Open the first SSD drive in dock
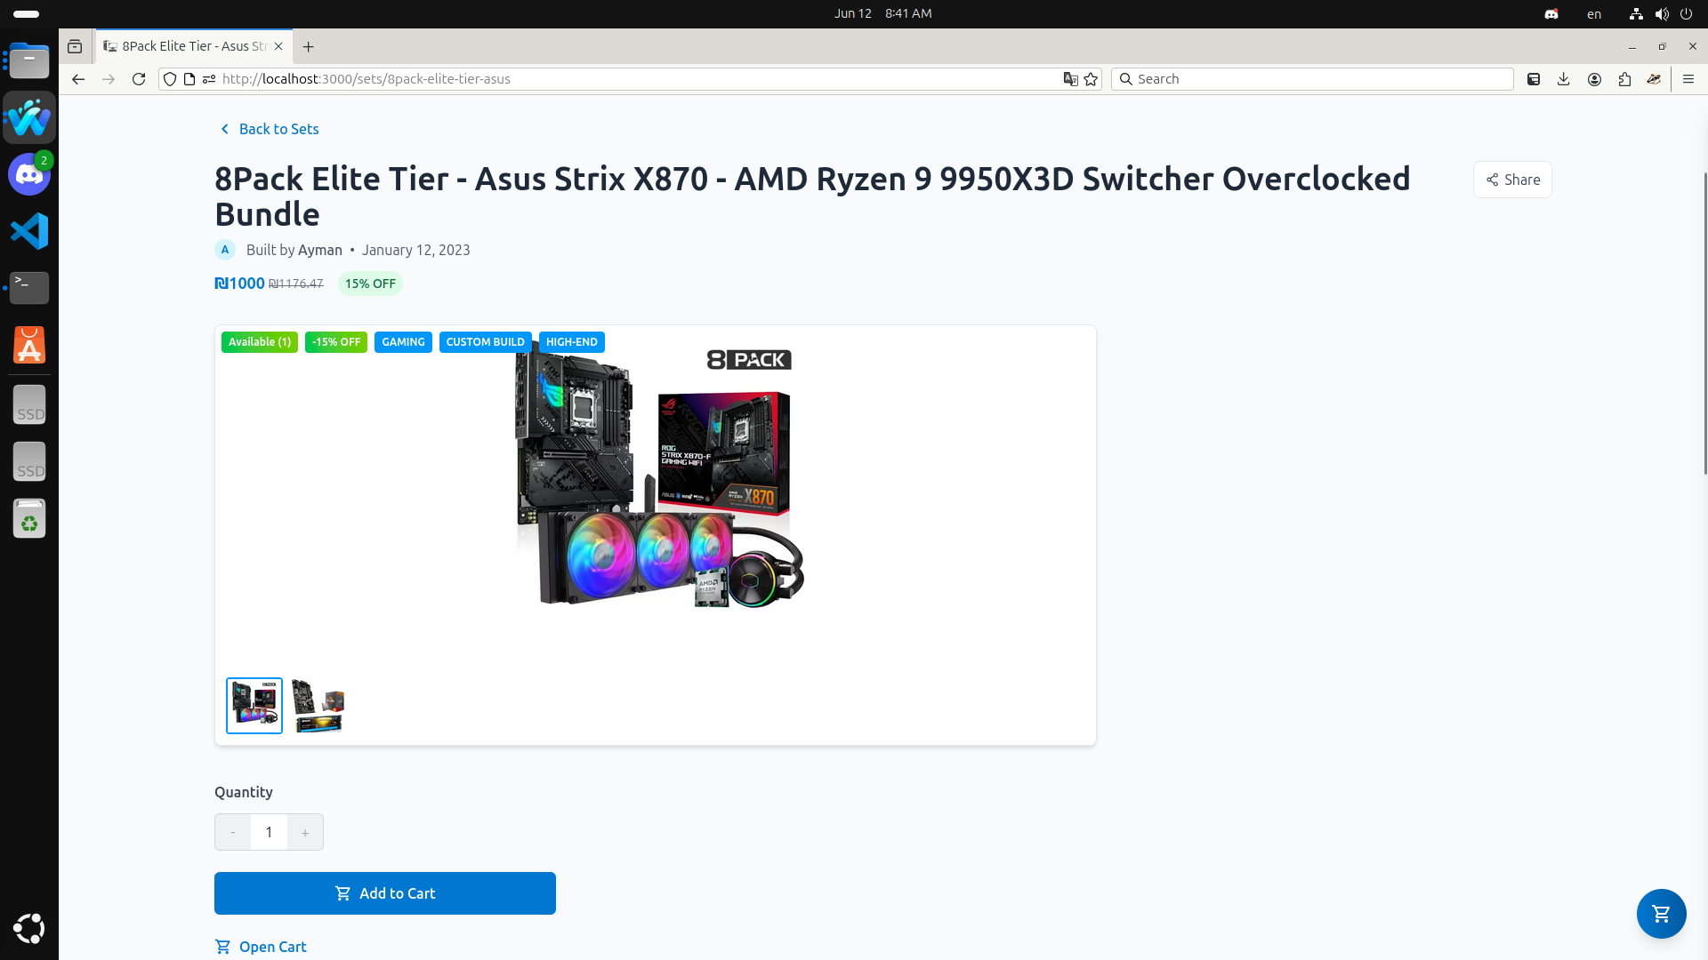The height and width of the screenshot is (960, 1708). point(29,405)
